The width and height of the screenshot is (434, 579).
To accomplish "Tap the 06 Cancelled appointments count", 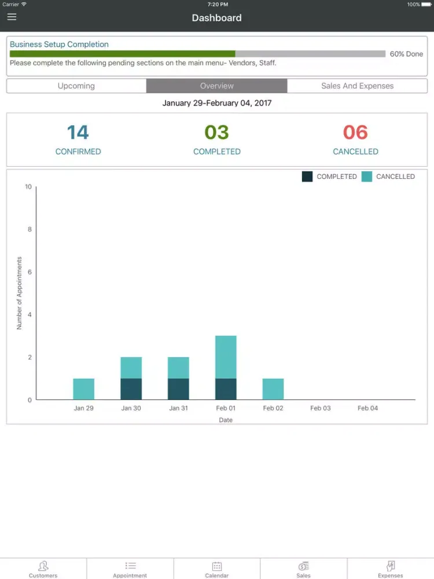I will [355, 132].
